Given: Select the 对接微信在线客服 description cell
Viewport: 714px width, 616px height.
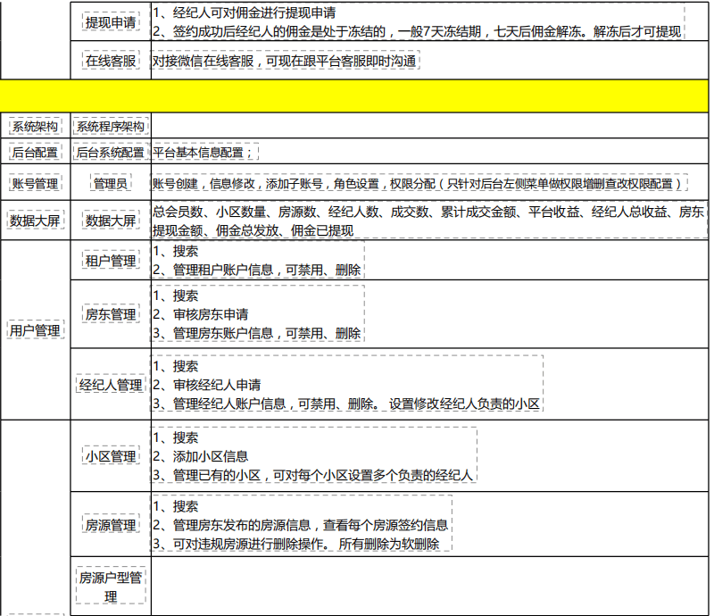Looking at the screenshot, I should click(284, 62).
